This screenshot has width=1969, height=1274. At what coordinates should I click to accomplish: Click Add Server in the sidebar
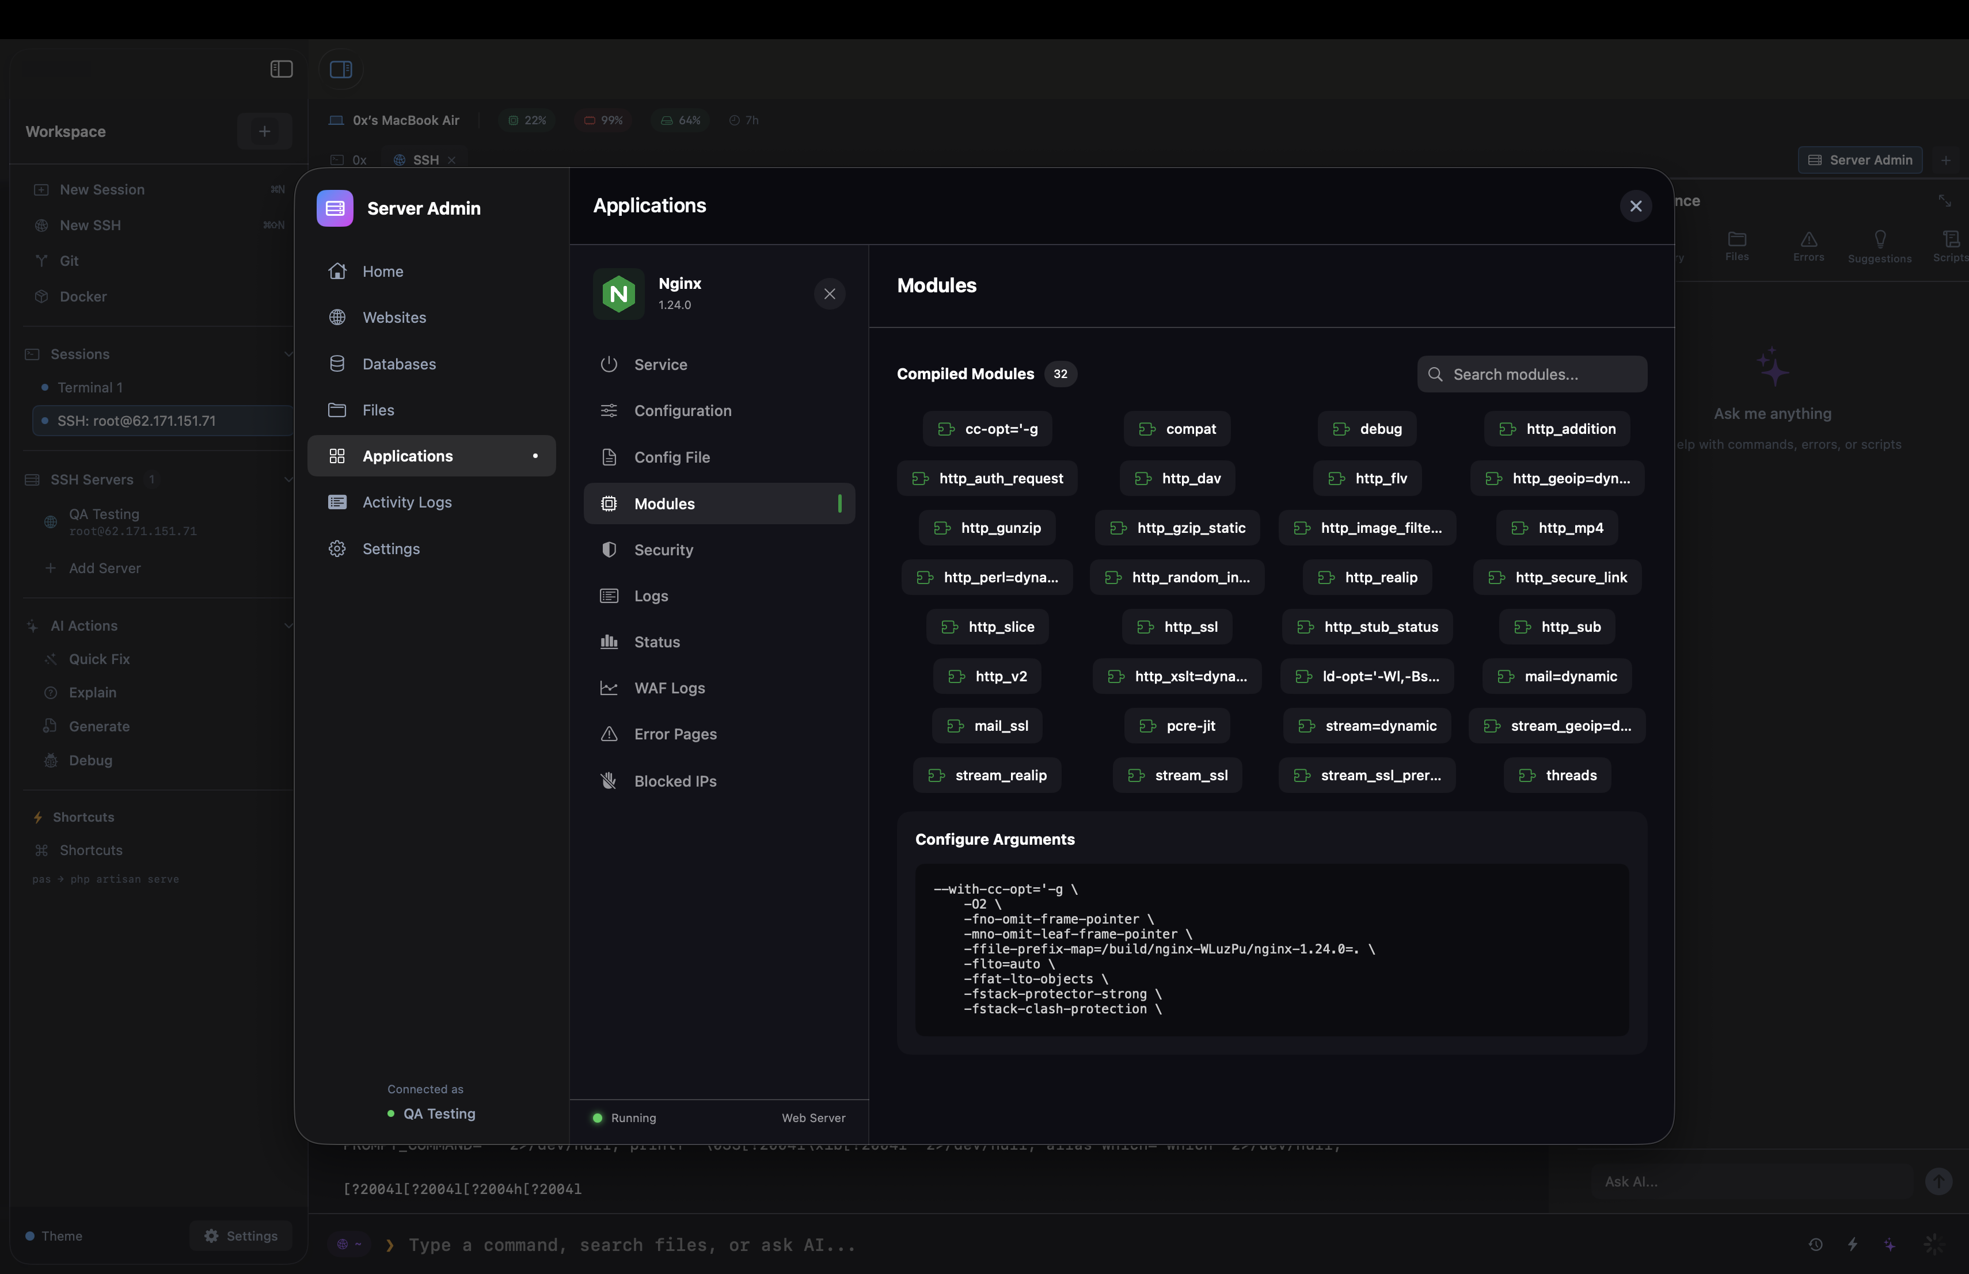pos(93,568)
